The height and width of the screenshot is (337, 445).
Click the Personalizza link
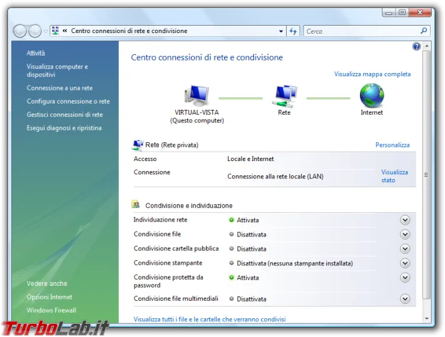(x=392, y=145)
